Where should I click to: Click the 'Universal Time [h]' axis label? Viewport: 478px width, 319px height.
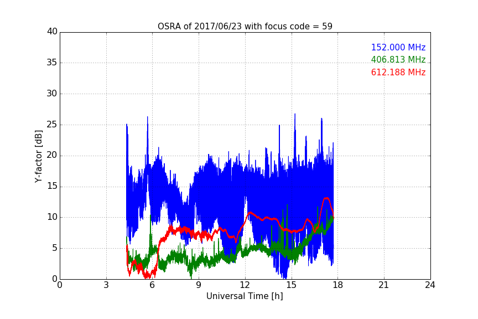pos(245,296)
